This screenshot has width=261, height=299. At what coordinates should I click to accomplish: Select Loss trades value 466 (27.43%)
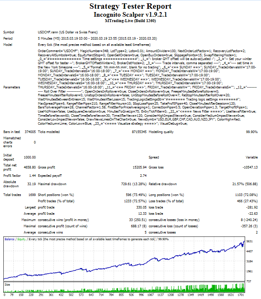[x=247, y=201]
